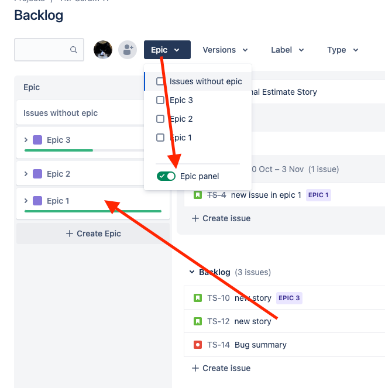Open the Label dropdown
This screenshot has width=385, height=388.
(287, 50)
